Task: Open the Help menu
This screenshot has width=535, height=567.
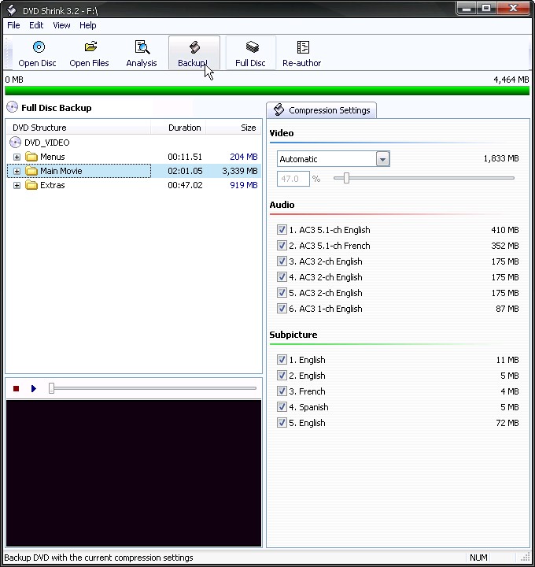Action: [88, 25]
